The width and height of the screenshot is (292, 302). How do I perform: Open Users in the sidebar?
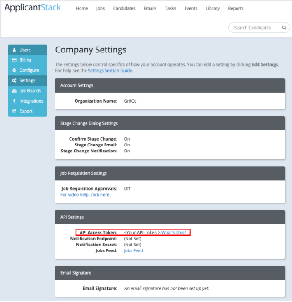[27, 50]
